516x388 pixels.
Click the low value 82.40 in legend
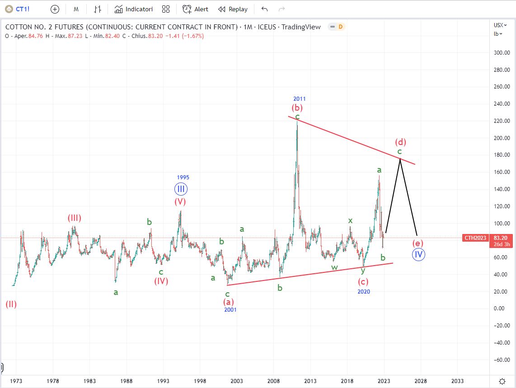[112, 36]
